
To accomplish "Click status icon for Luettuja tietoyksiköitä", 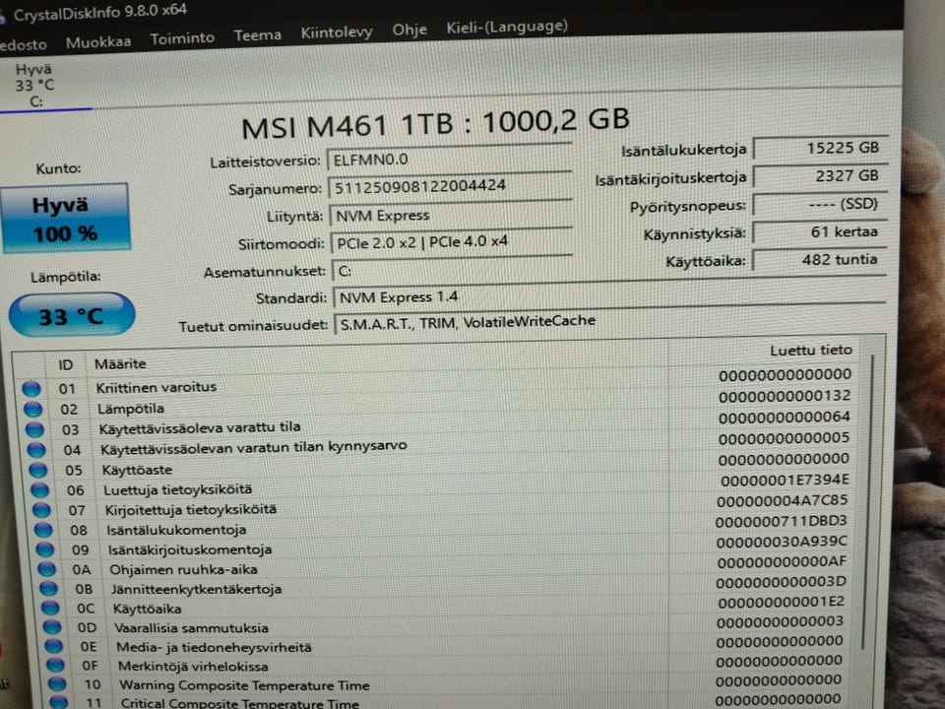I will (x=39, y=490).
